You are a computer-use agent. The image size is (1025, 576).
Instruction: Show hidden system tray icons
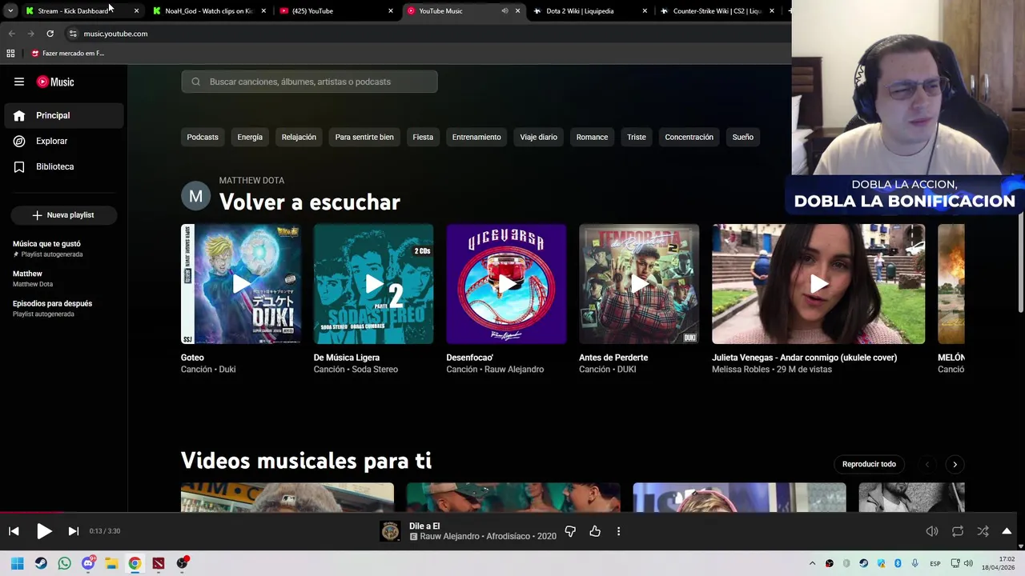(x=812, y=564)
